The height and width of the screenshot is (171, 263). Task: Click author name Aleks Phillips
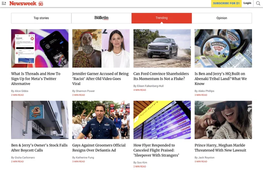click(206, 91)
